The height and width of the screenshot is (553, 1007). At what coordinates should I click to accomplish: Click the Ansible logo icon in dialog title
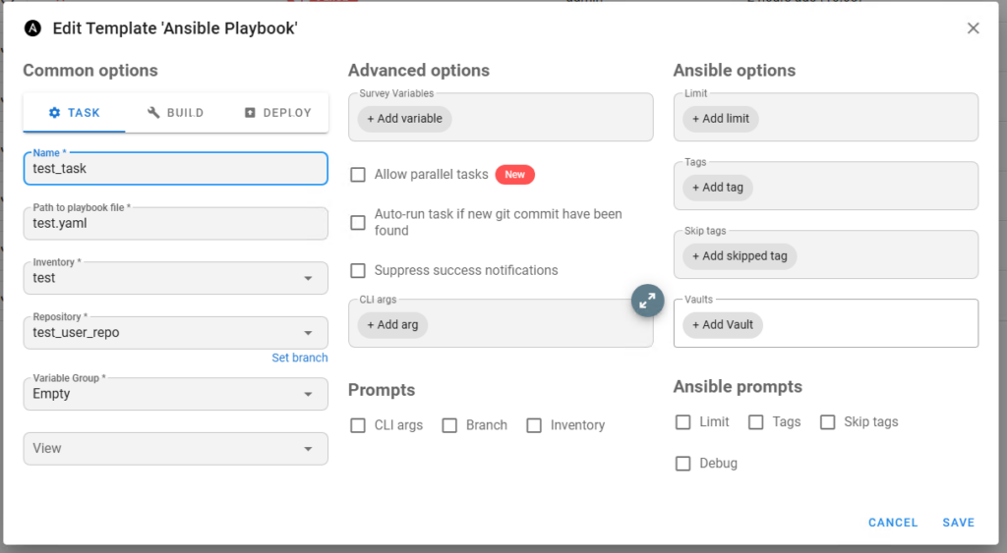(33, 28)
